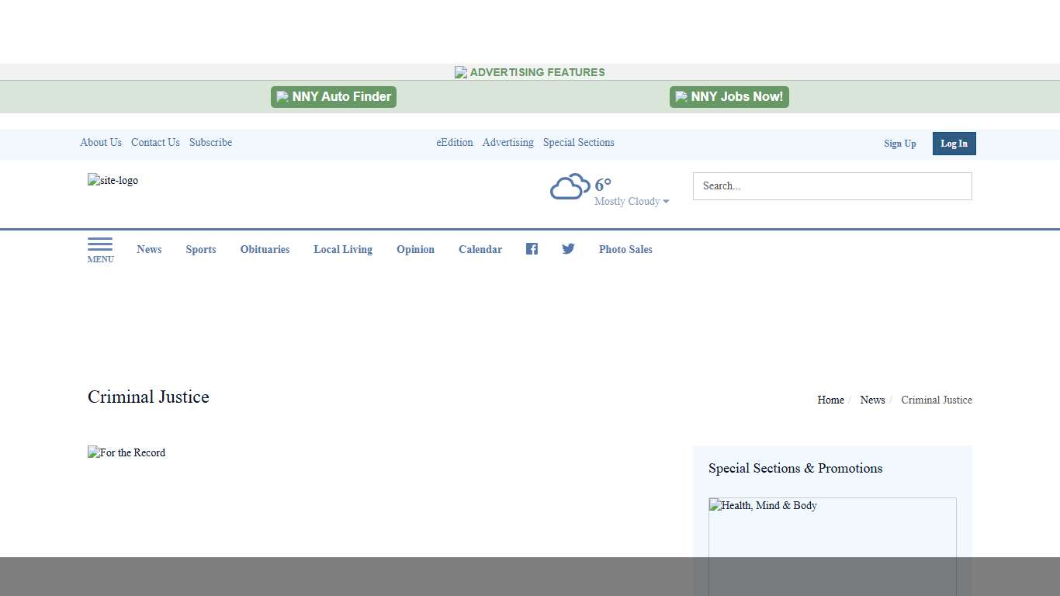1060x596 pixels.
Task: Click the Subscribe link
Action: (x=210, y=143)
